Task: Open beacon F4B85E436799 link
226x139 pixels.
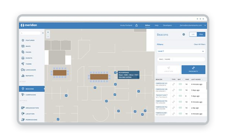Action: 161,101
